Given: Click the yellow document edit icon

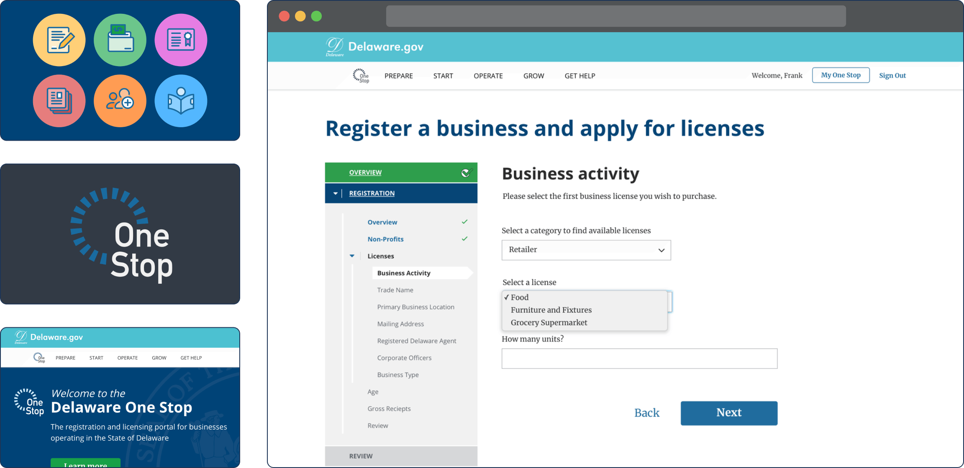Looking at the screenshot, I should pos(59,40).
